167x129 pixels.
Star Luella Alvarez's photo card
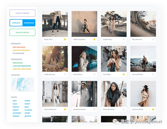[65, 74]
